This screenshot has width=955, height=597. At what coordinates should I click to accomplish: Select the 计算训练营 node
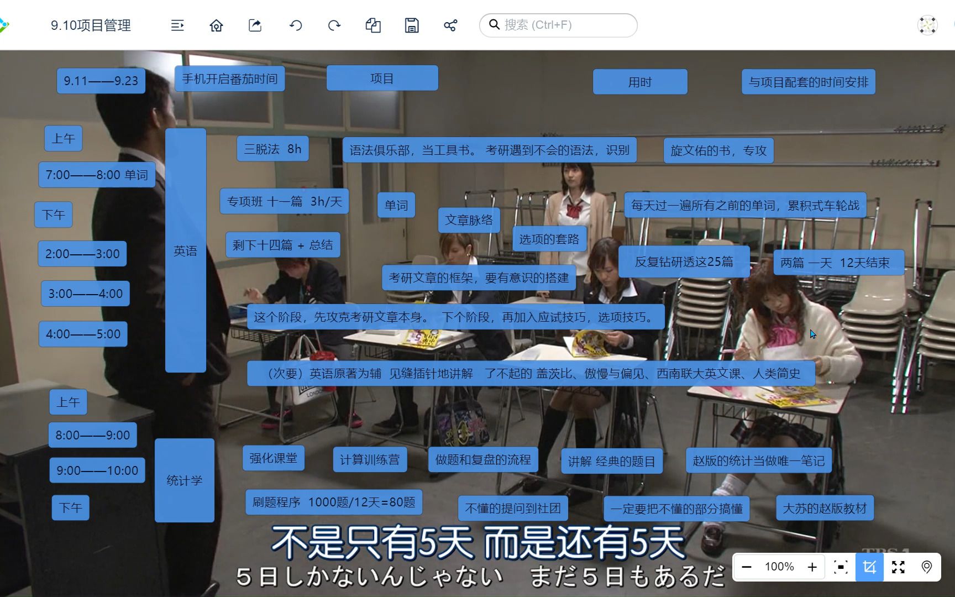pos(370,459)
